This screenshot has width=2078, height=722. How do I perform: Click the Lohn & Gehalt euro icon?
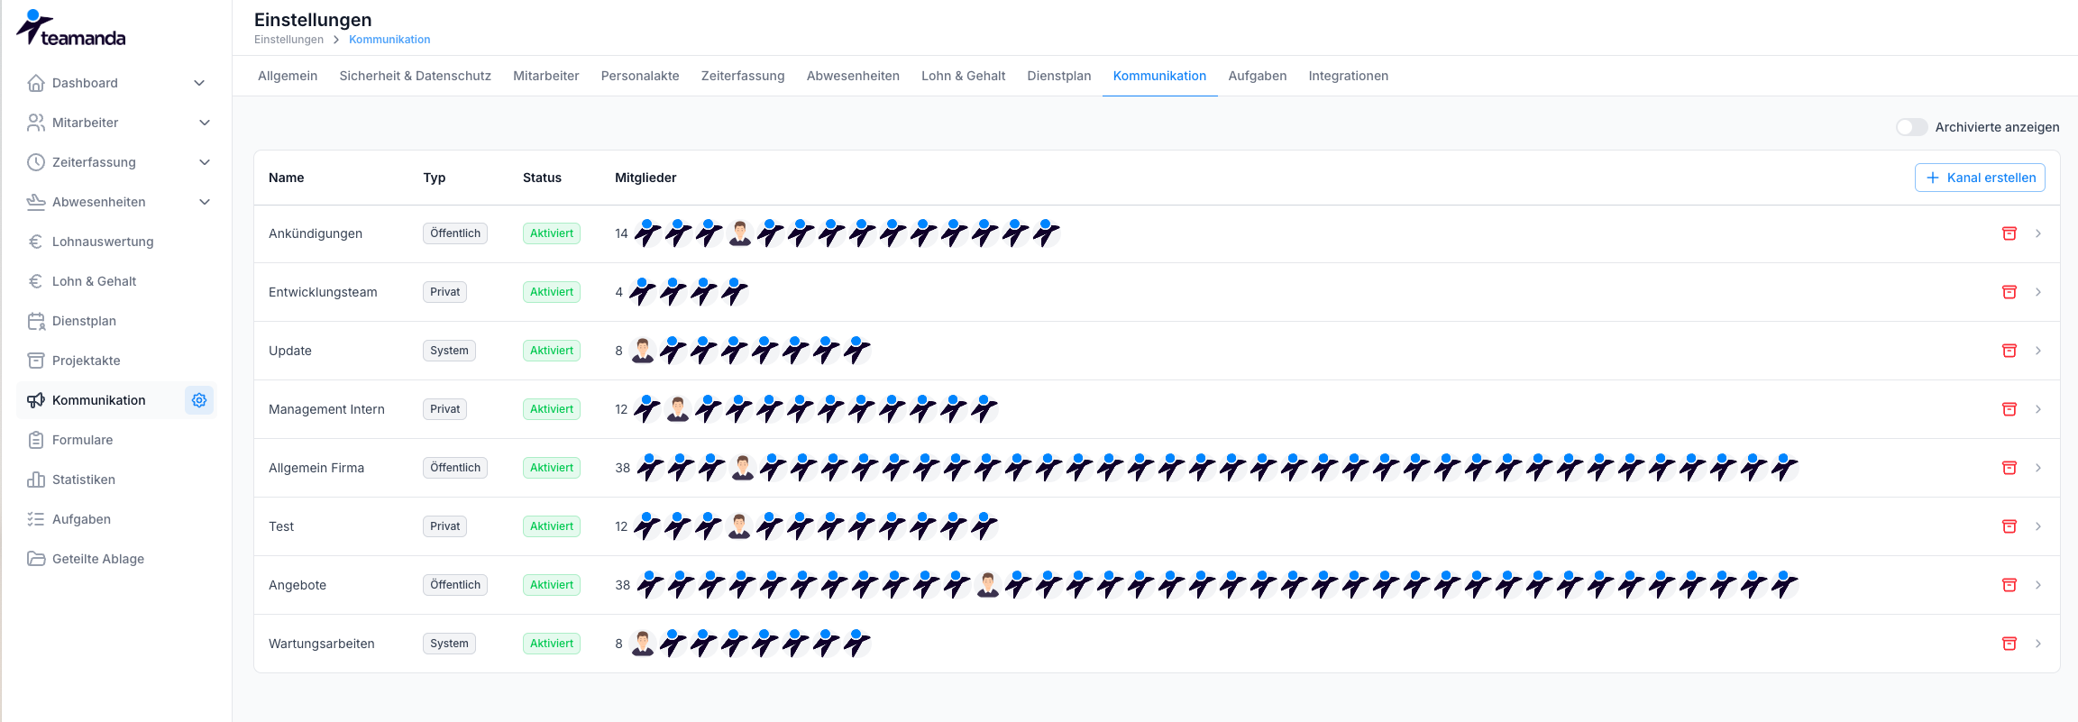pos(36,281)
